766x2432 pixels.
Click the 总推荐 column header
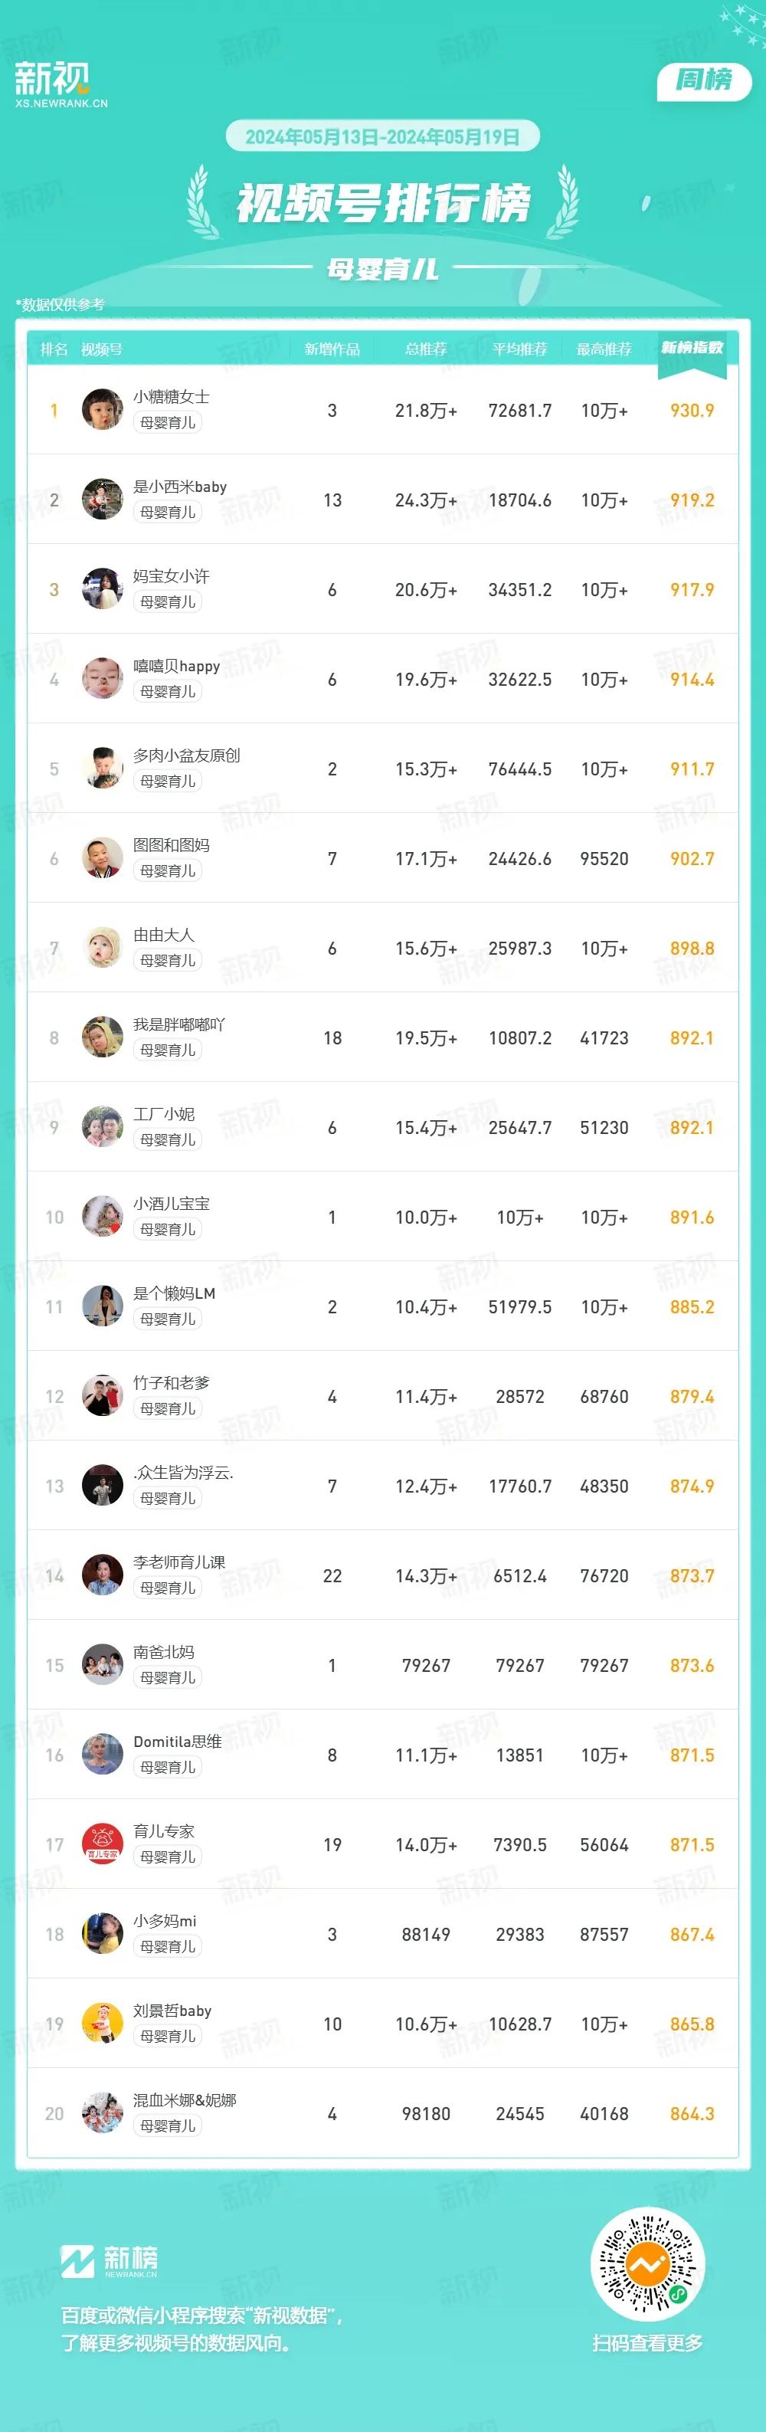tap(427, 349)
